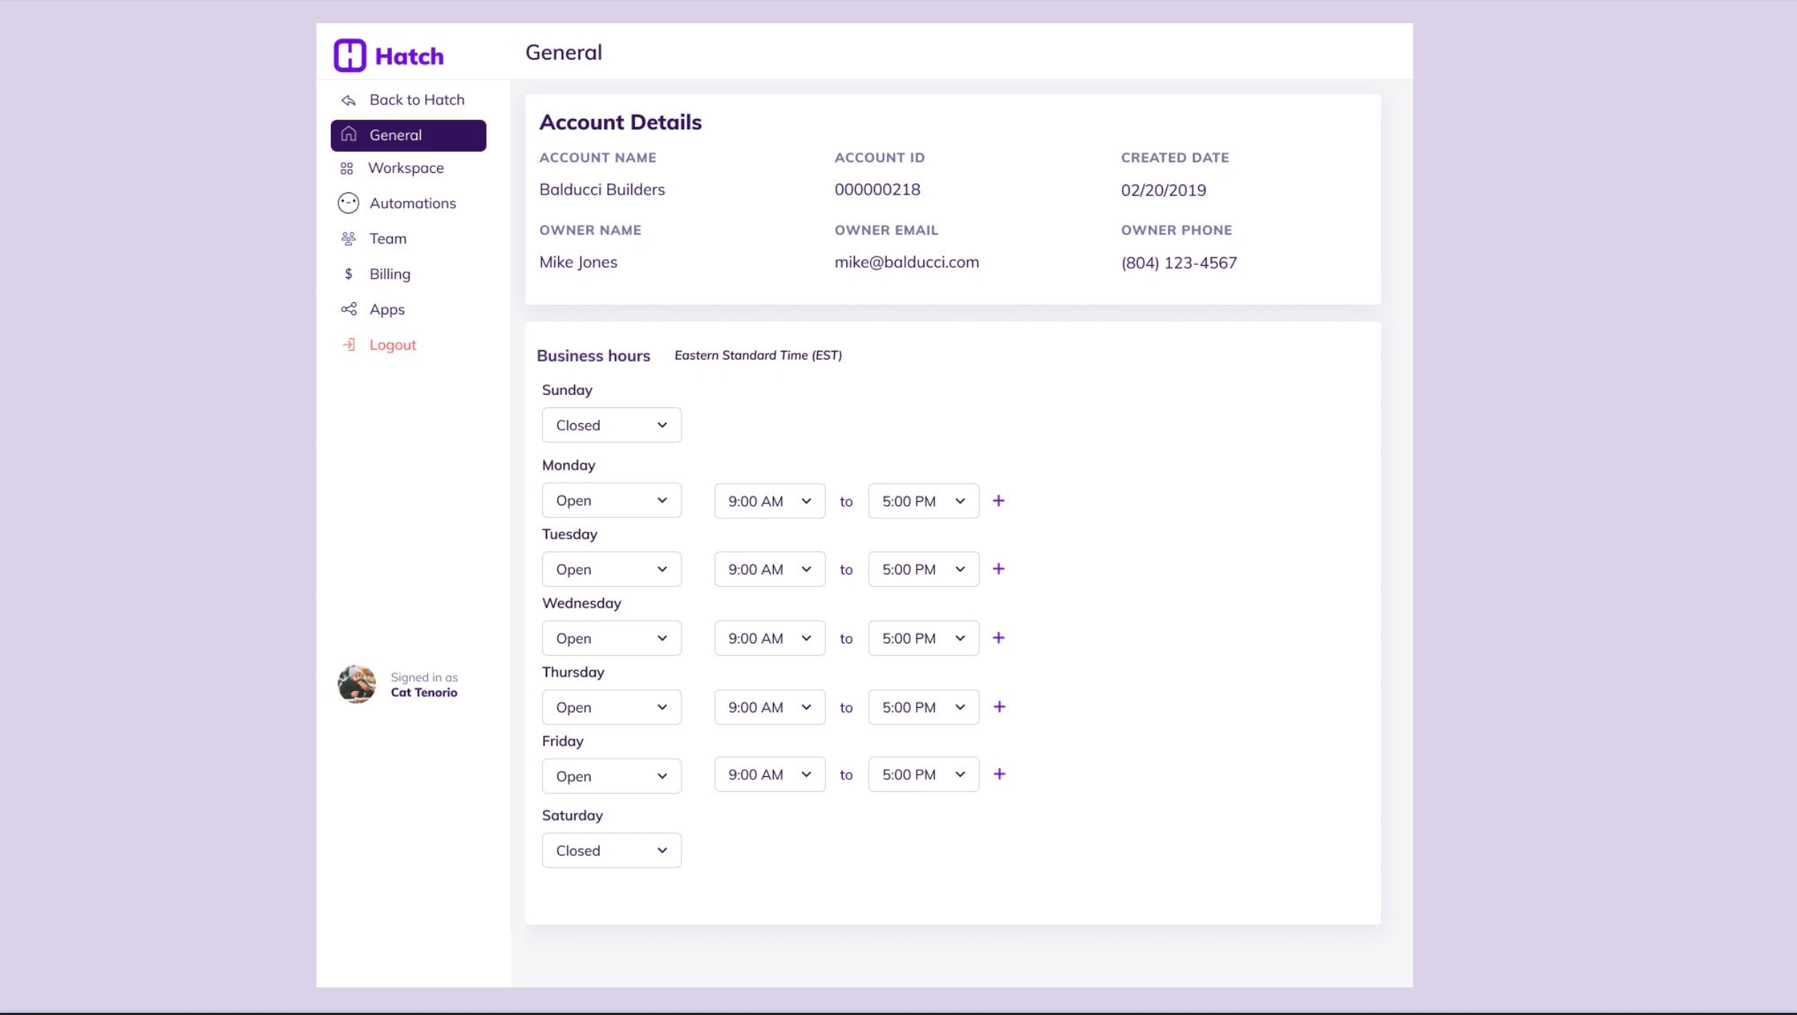Click the Apps share-nodes icon
Screen dimensions: 1797x1015
click(x=348, y=309)
